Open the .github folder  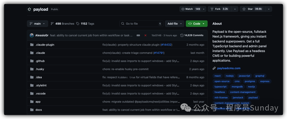point(40,61)
